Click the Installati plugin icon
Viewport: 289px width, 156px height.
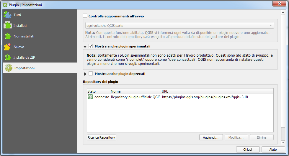pos(8,25)
